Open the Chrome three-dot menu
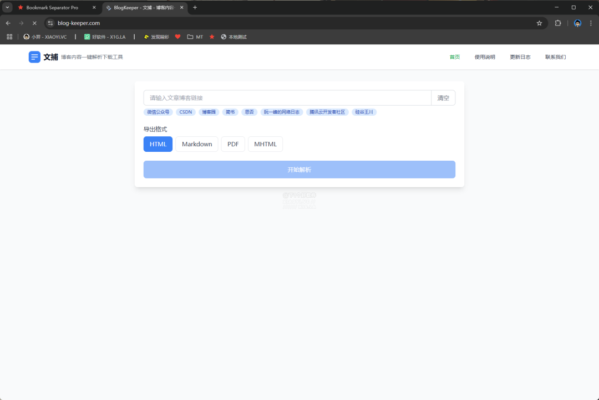Viewport: 599px width, 400px height. coord(591,23)
